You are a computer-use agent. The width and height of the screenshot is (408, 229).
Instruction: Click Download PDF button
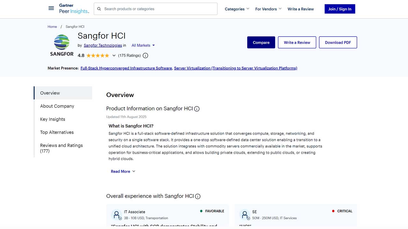[x=338, y=42]
